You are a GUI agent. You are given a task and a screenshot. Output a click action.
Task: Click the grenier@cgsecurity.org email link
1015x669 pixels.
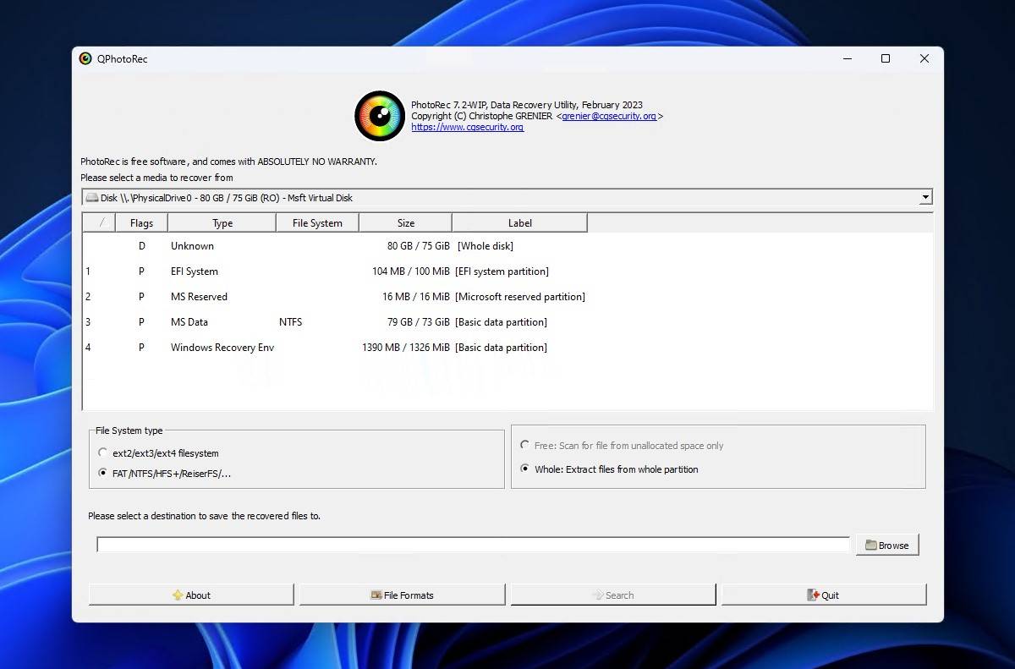click(608, 116)
